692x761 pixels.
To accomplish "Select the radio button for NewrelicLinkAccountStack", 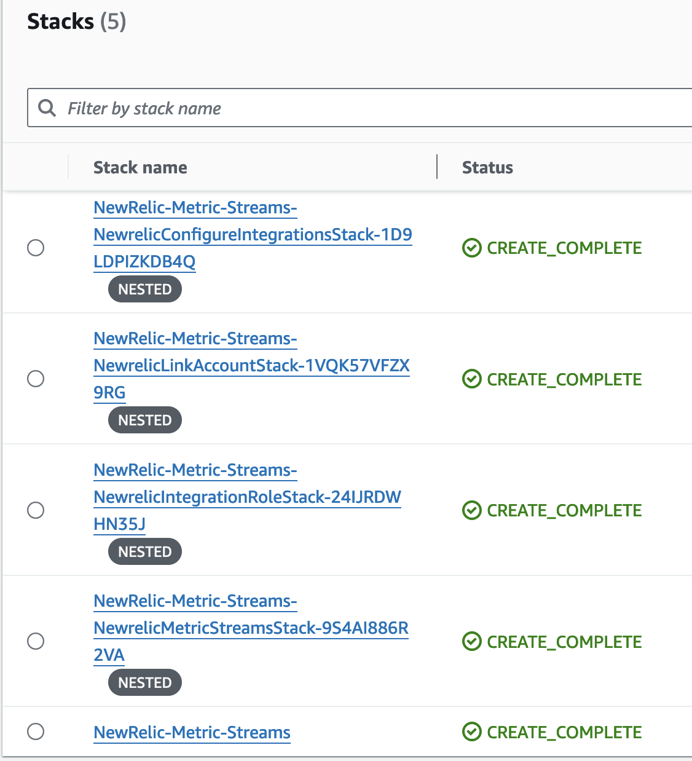I will (36, 379).
